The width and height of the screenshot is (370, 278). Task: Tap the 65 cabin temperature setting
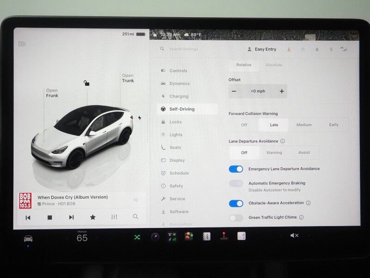(82, 238)
